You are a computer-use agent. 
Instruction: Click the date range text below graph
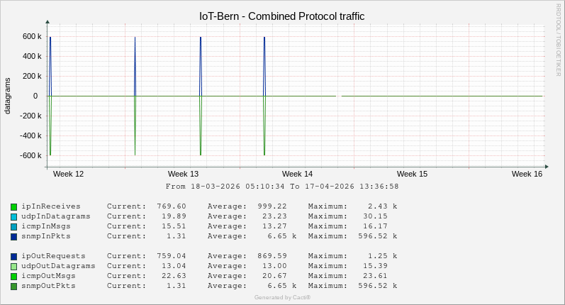[282, 187]
